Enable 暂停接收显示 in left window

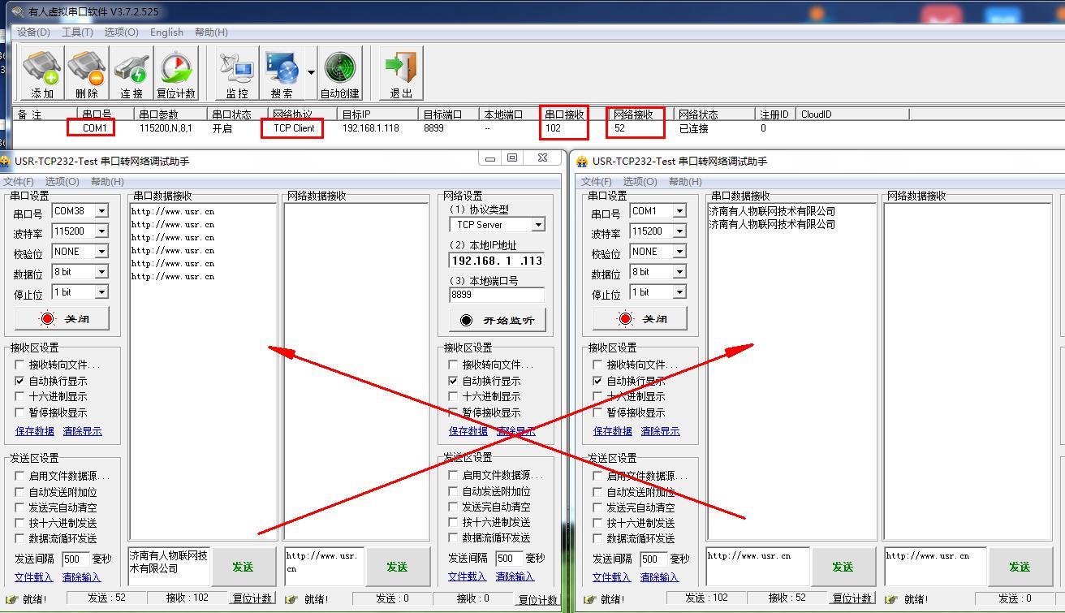(20, 412)
